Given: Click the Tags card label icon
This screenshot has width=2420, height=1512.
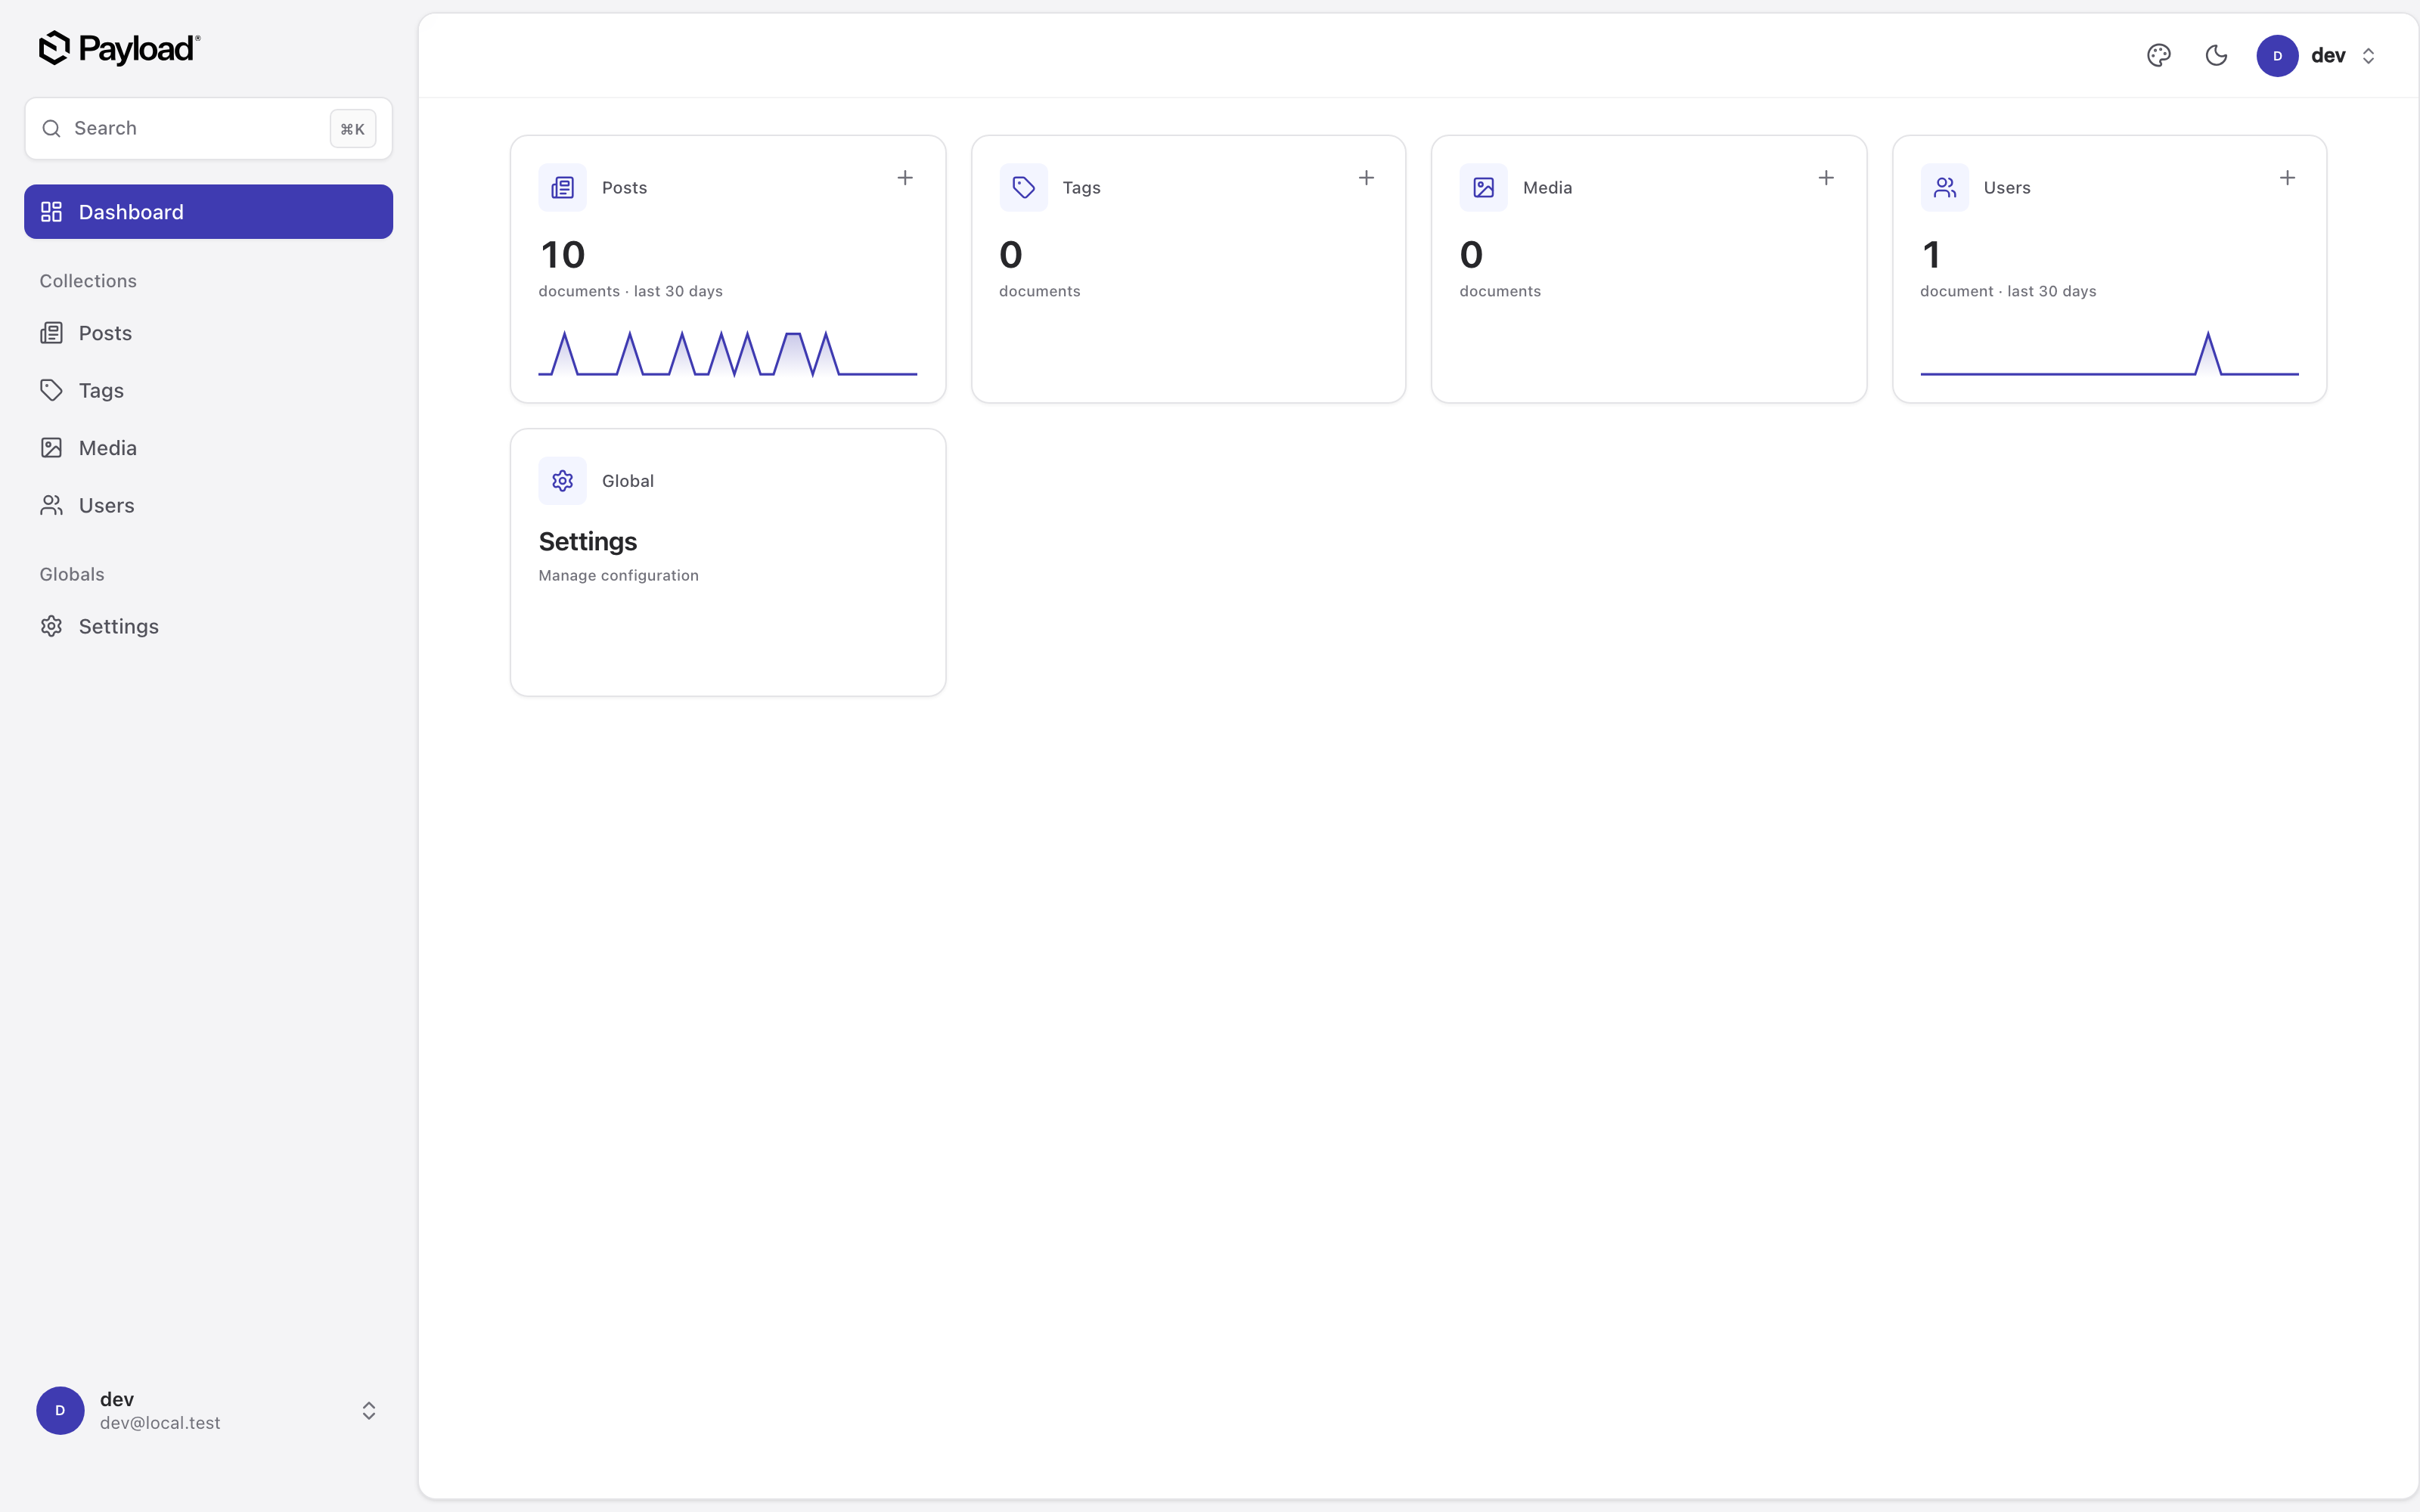Looking at the screenshot, I should (x=1023, y=187).
